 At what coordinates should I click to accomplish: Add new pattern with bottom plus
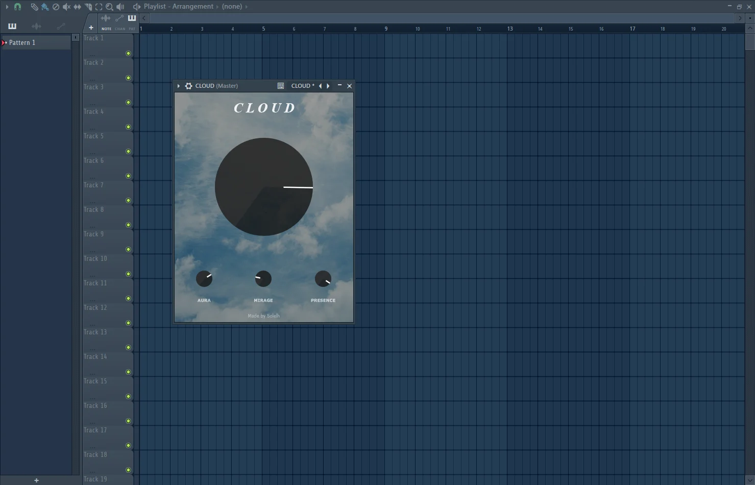[x=36, y=480]
